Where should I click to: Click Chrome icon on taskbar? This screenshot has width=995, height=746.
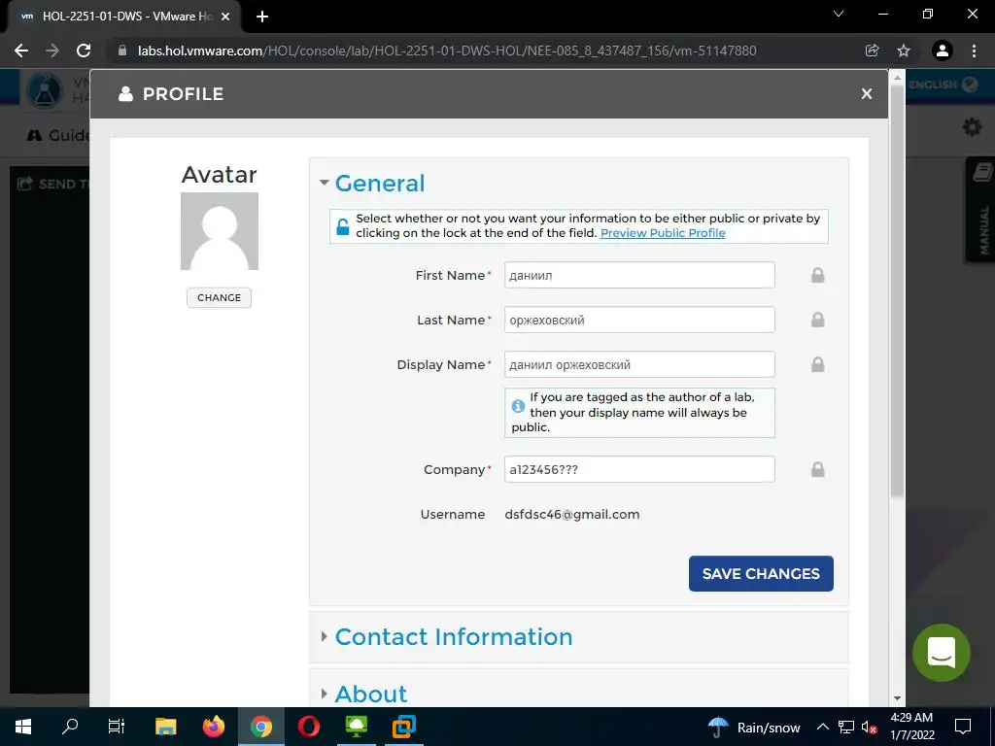pos(260,727)
